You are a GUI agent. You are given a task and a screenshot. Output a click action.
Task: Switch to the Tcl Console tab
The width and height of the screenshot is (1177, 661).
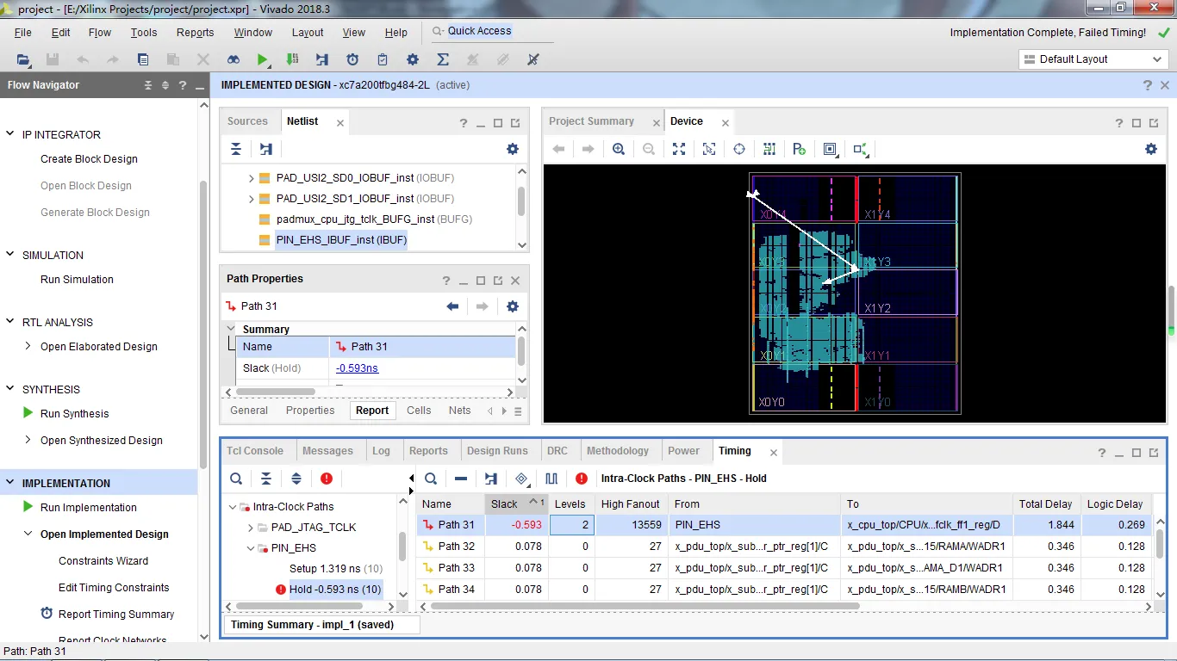[255, 451]
